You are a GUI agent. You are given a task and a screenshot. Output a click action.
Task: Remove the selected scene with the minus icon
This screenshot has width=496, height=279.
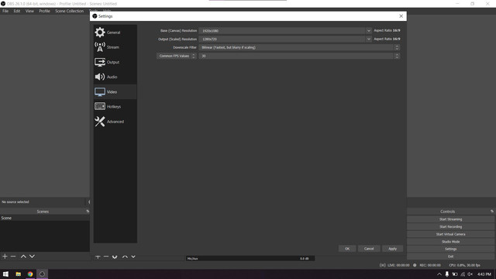[13, 257]
